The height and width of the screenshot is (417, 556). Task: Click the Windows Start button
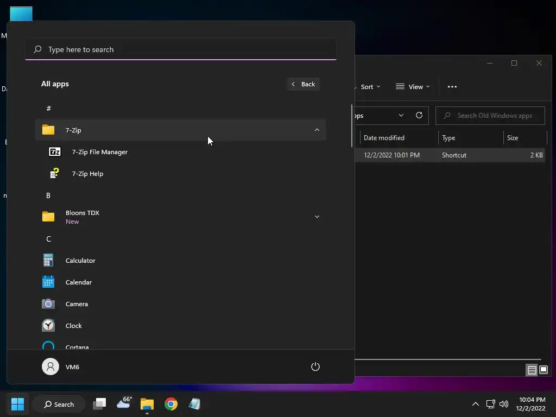pos(17,404)
